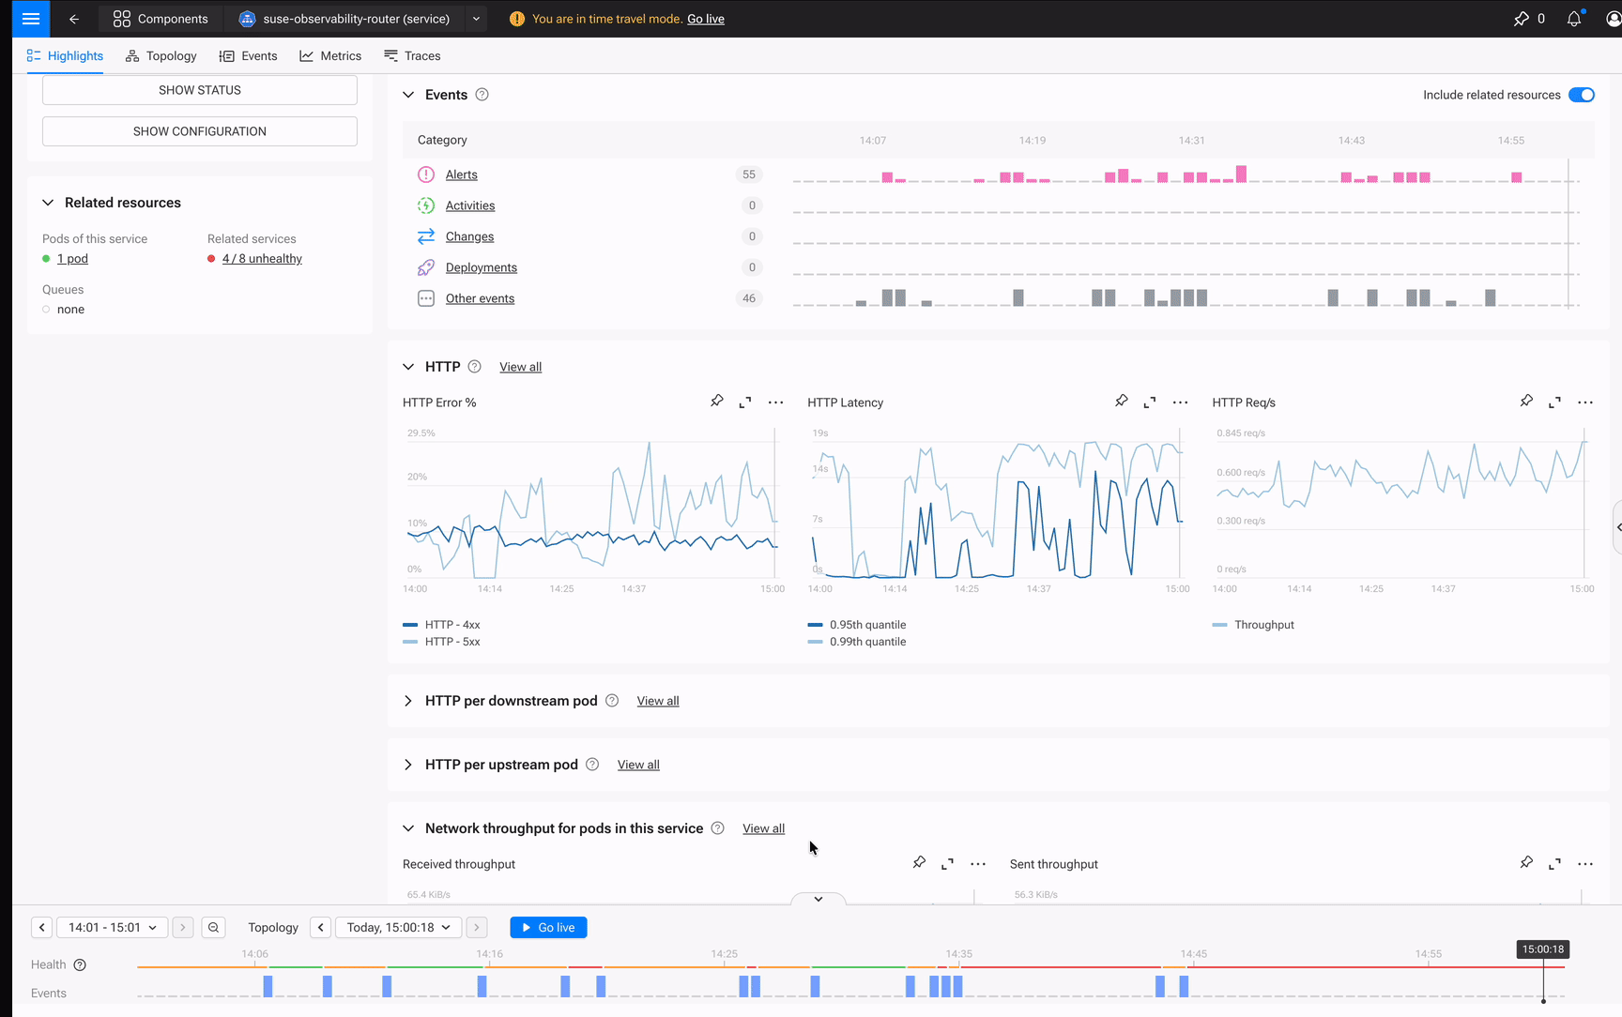1622x1017 pixels.
Task: Click the Go live button in the timeline
Action: 548,927
